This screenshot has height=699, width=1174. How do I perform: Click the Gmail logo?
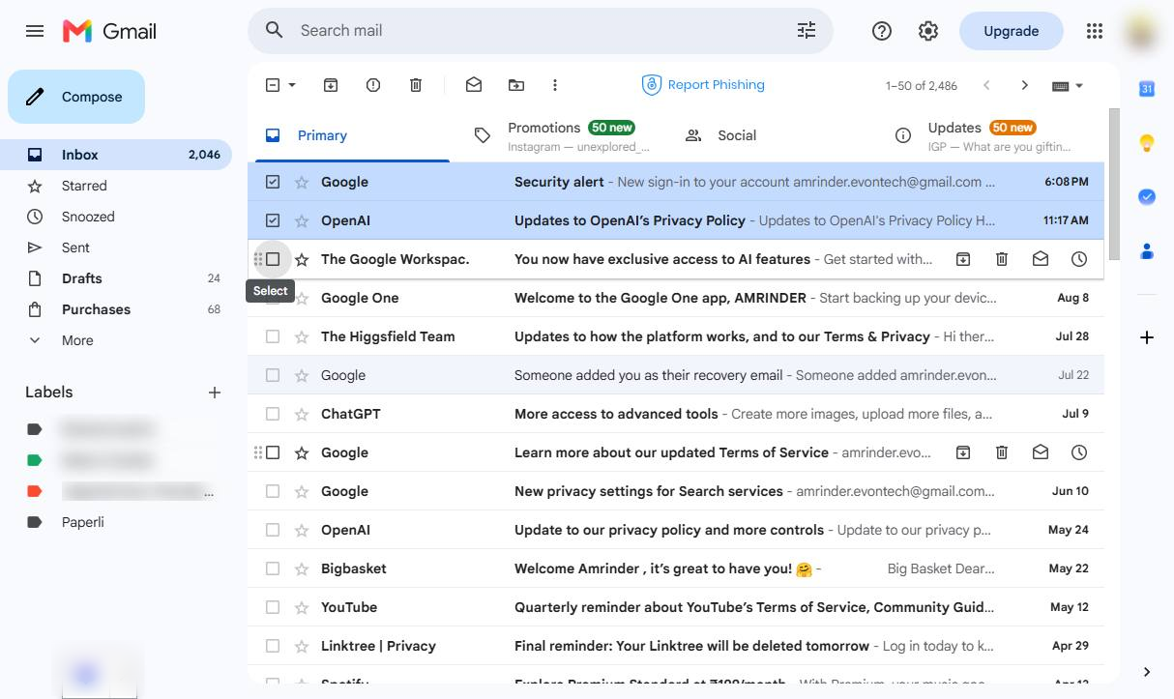[x=109, y=31]
